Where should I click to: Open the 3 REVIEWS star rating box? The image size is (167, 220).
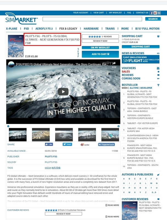coord(100,37)
